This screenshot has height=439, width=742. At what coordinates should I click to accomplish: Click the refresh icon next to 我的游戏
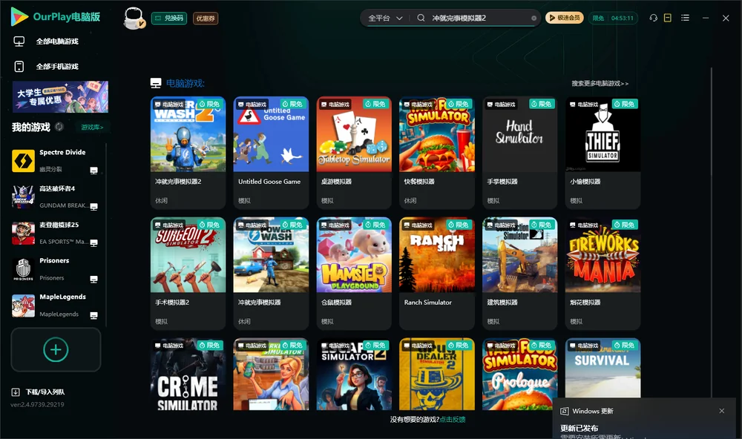[x=59, y=127]
